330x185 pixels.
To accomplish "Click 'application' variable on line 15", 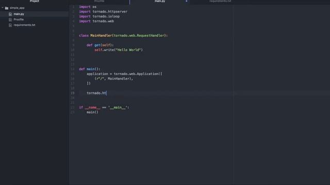I will (97, 74).
